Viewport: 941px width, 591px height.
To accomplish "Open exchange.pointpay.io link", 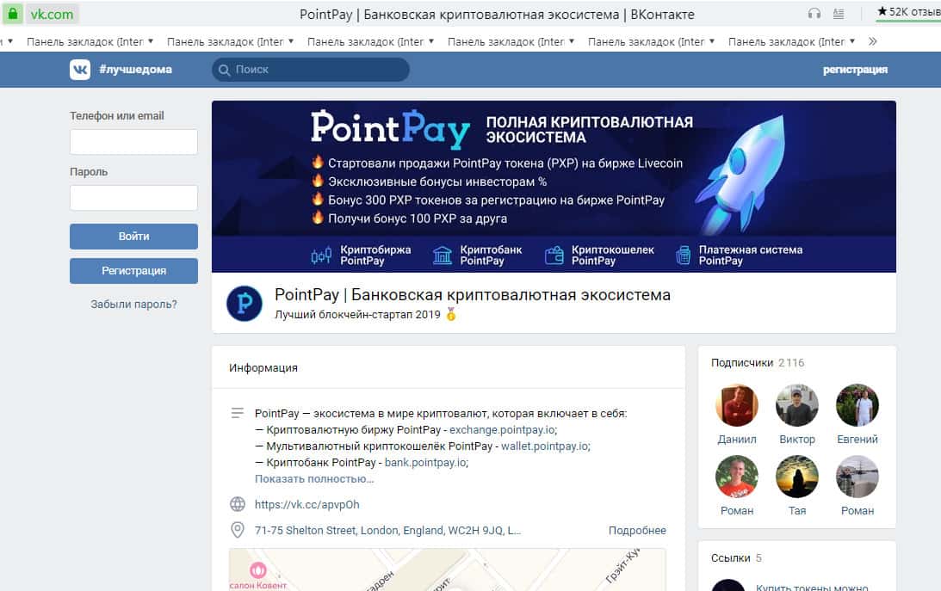I will (x=503, y=430).
